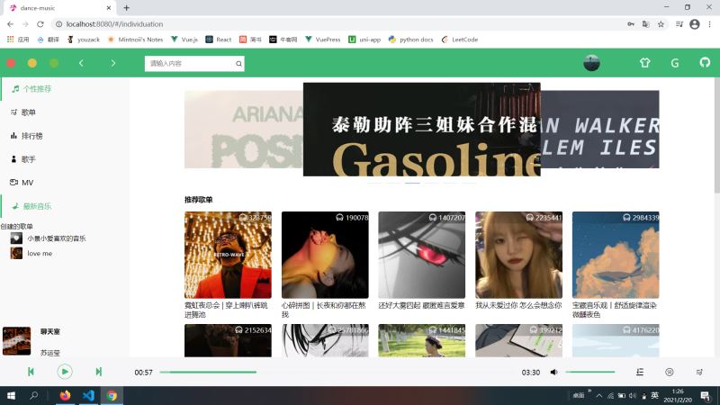Click the Alan Walker banner on the right
This screenshot has height=405, width=720.
coord(599,130)
